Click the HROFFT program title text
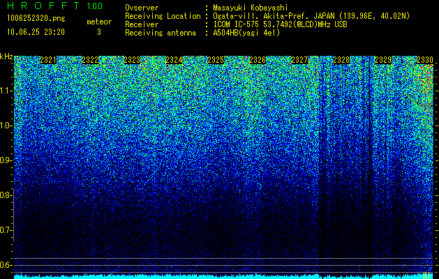439x279 pixels. (x=44, y=6)
